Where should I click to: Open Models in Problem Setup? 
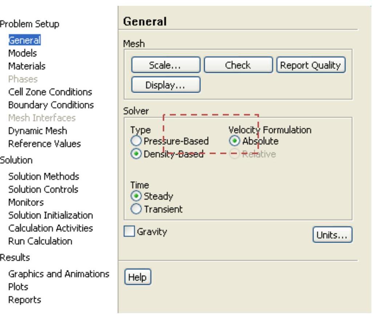click(23, 53)
